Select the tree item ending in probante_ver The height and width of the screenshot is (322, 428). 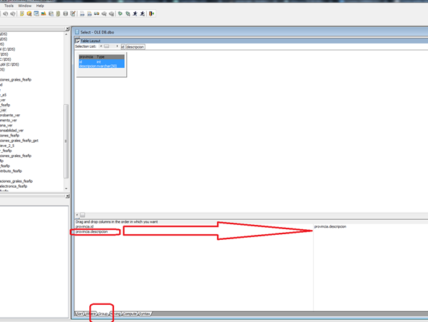[10, 115]
